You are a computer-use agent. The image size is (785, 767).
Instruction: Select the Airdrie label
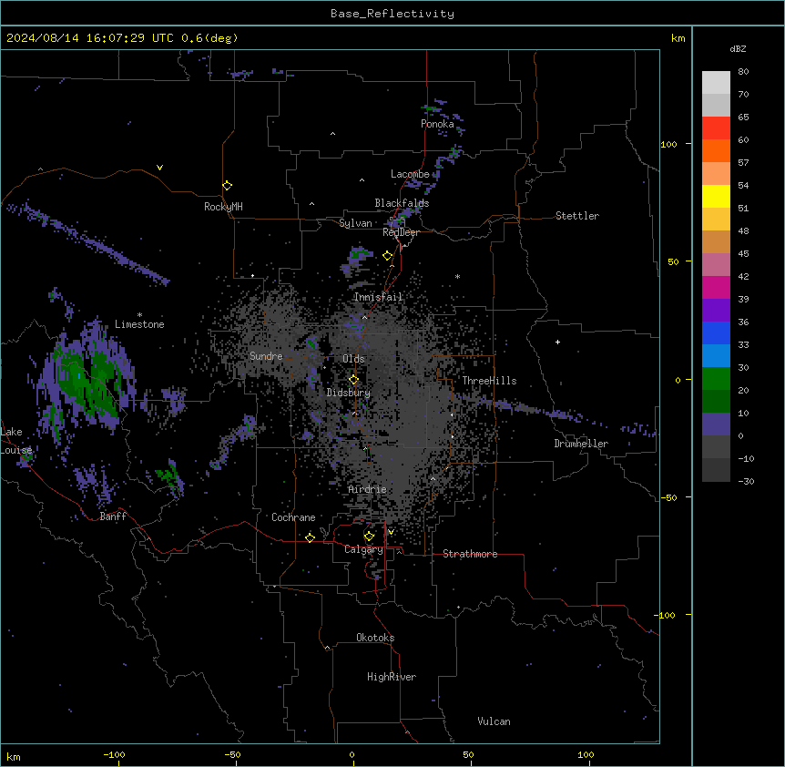[x=368, y=489]
